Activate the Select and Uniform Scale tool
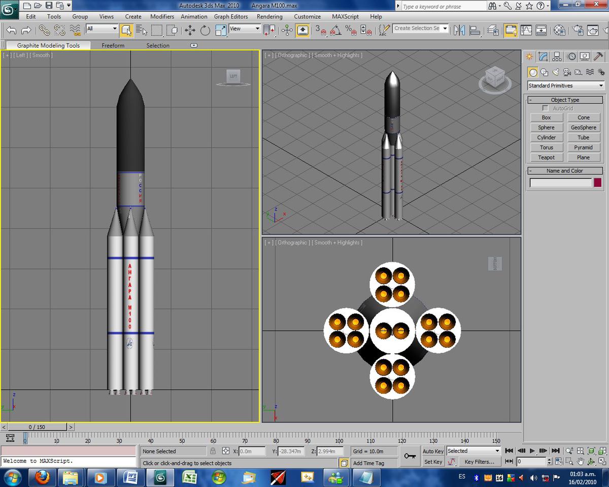609x487 pixels. (x=220, y=30)
